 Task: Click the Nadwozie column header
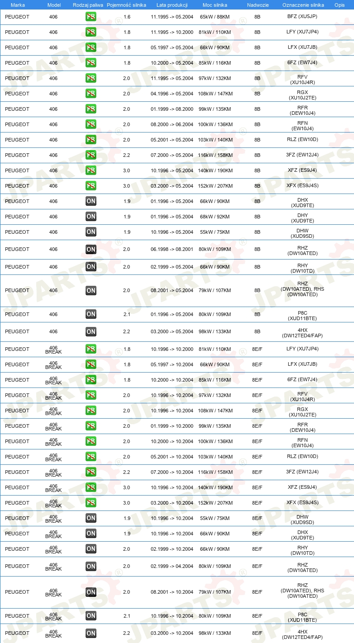point(258,5)
